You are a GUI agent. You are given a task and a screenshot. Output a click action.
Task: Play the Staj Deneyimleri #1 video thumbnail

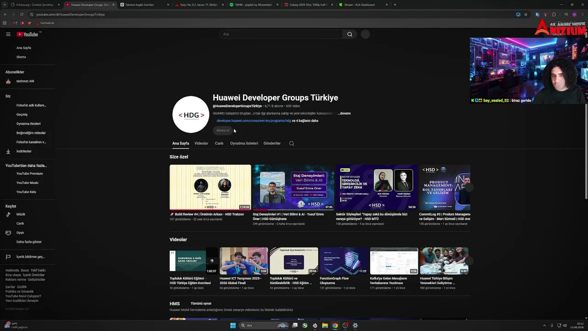click(294, 188)
